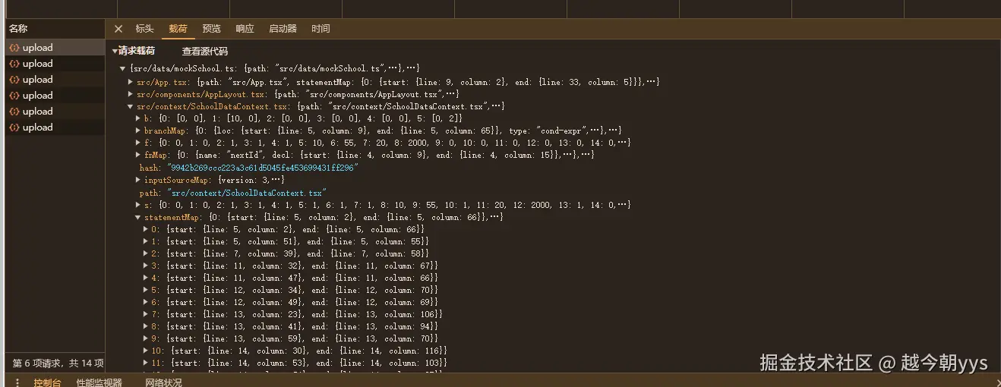Screen dimensions: 1001x387
Task: Click the 查看源代码 link
Action: pyautogui.click(x=205, y=52)
